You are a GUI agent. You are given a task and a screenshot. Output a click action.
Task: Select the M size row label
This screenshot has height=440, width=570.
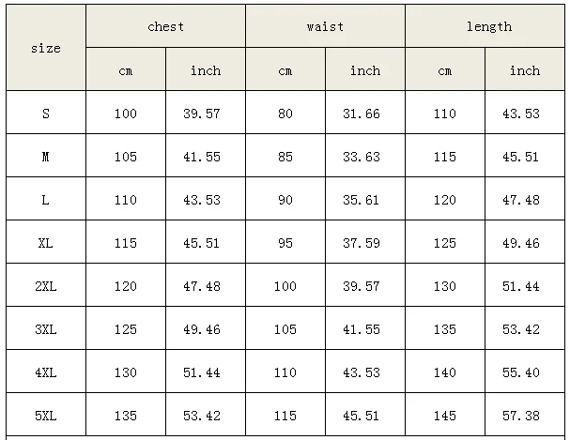click(46, 156)
